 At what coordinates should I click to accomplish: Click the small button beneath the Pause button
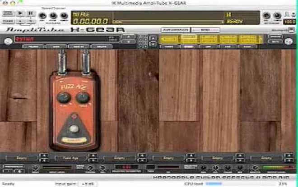31,21
